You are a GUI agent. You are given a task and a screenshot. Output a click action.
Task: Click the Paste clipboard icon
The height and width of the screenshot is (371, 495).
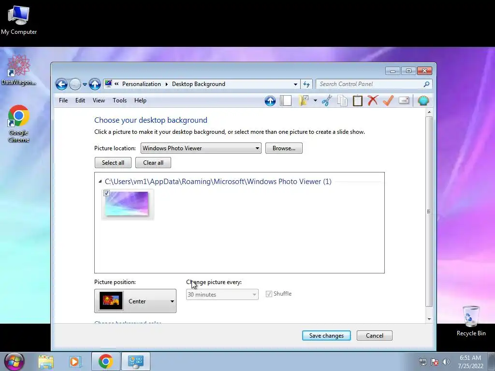point(357,100)
